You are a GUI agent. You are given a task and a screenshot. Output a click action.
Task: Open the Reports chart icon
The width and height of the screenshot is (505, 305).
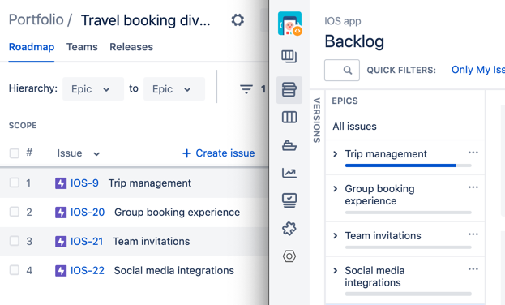[x=289, y=173]
